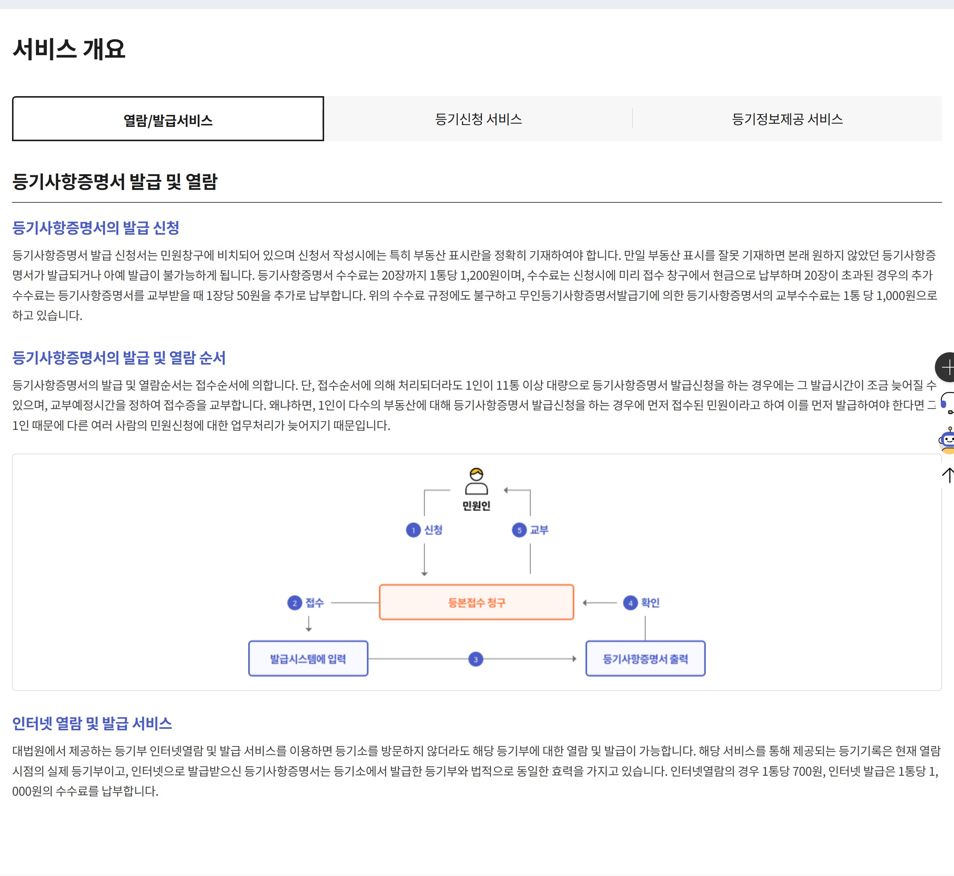Click the 민원인 person icon in diagram
The image size is (954, 876).
(x=476, y=482)
